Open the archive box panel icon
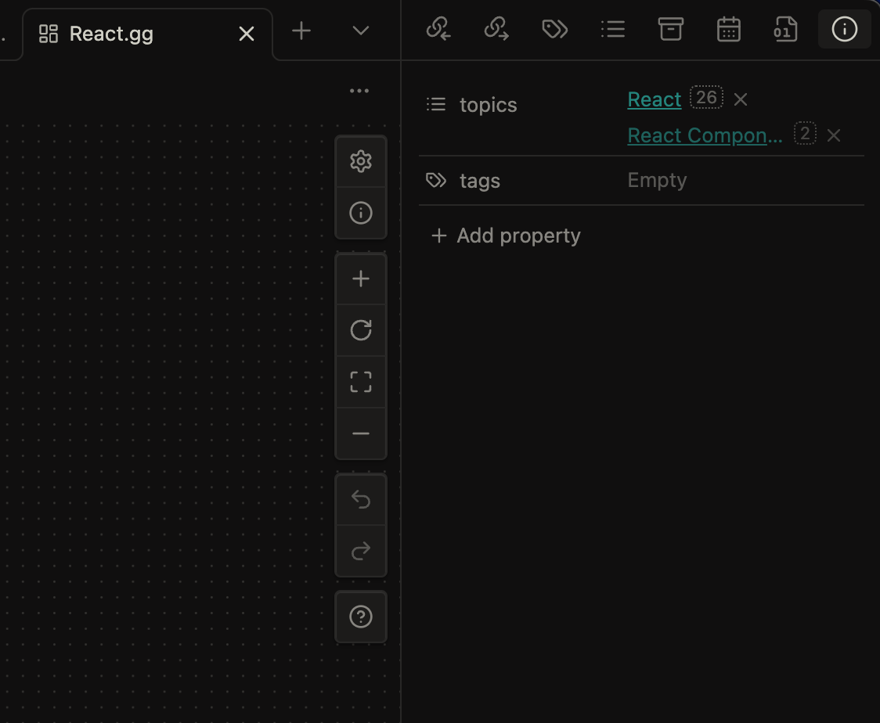Image resolution: width=880 pixels, height=723 pixels. 670,30
